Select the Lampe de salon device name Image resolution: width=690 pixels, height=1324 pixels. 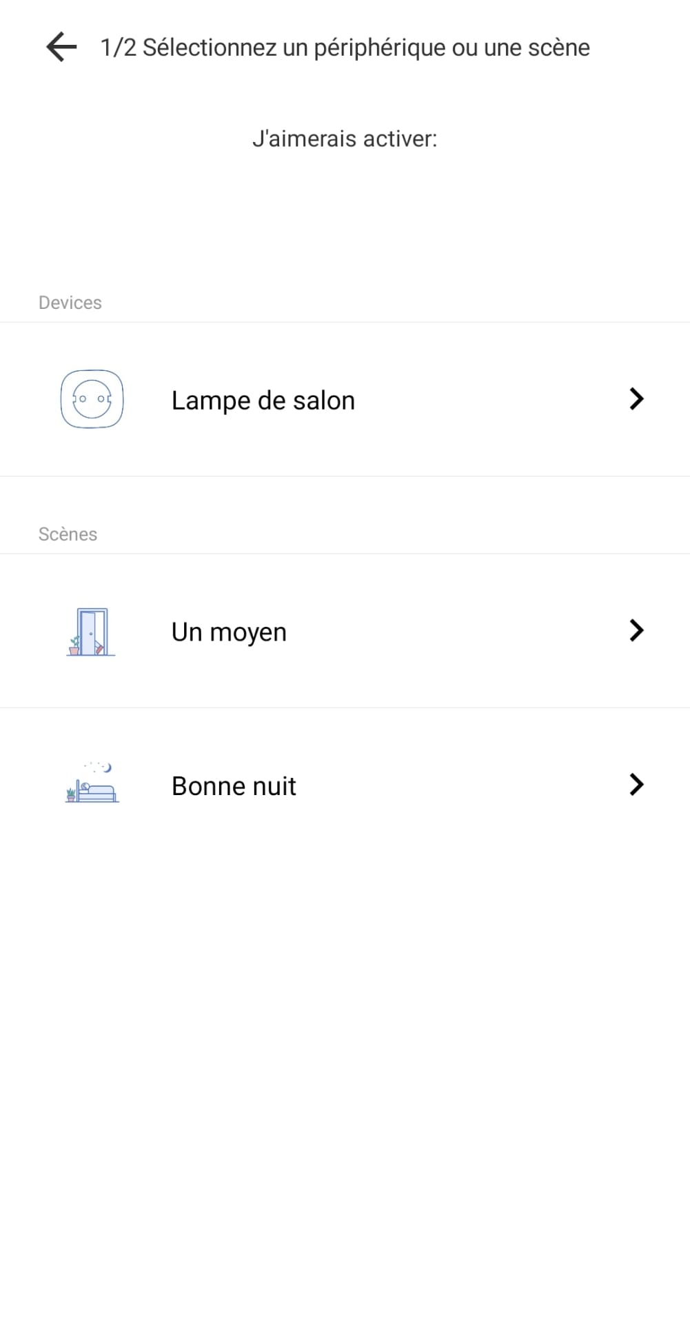[x=263, y=401]
